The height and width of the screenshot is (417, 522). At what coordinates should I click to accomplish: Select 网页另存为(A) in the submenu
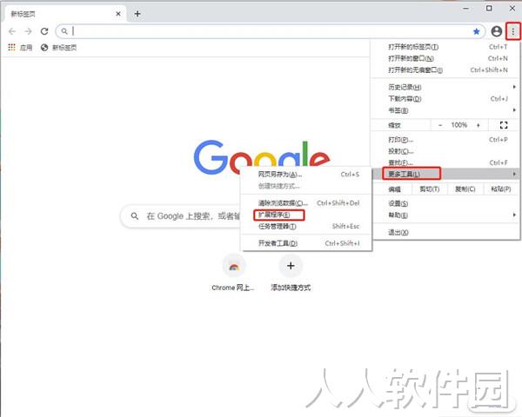[306, 175]
